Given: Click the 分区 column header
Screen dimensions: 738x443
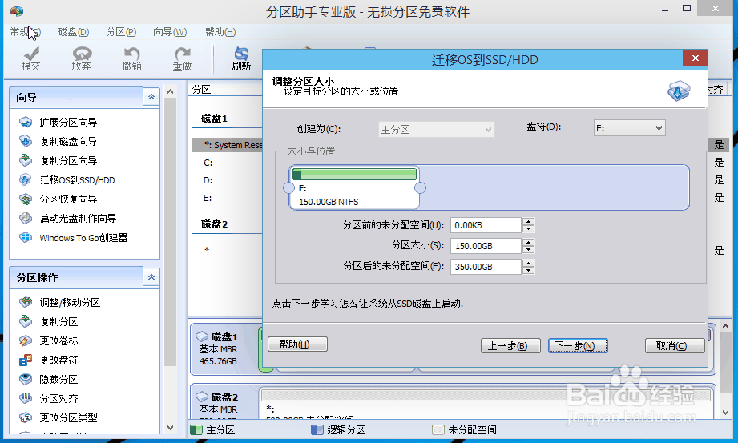Looking at the screenshot, I should coord(201,90).
